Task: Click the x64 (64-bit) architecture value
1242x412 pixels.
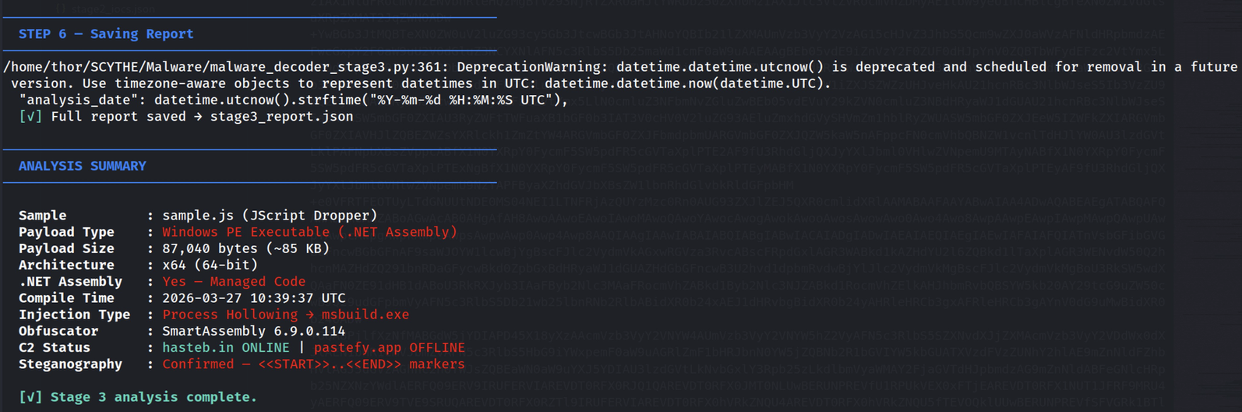Action: 210,265
